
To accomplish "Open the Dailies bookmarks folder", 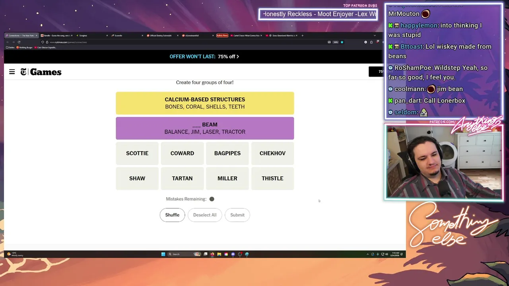I will click(x=10, y=47).
